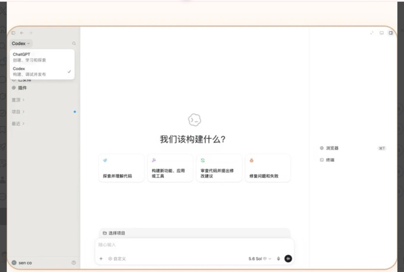Expand the 置顶 section
The image size is (404, 272).
tap(18, 100)
